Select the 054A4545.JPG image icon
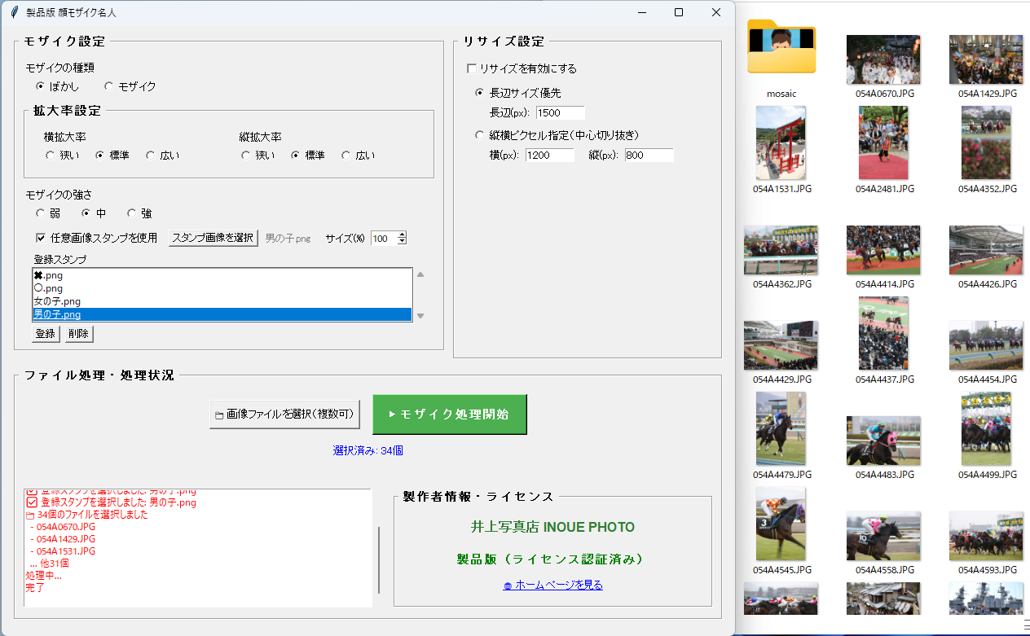The width and height of the screenshot is (1030, 636). pyautogui.click(x=781, y=524)
